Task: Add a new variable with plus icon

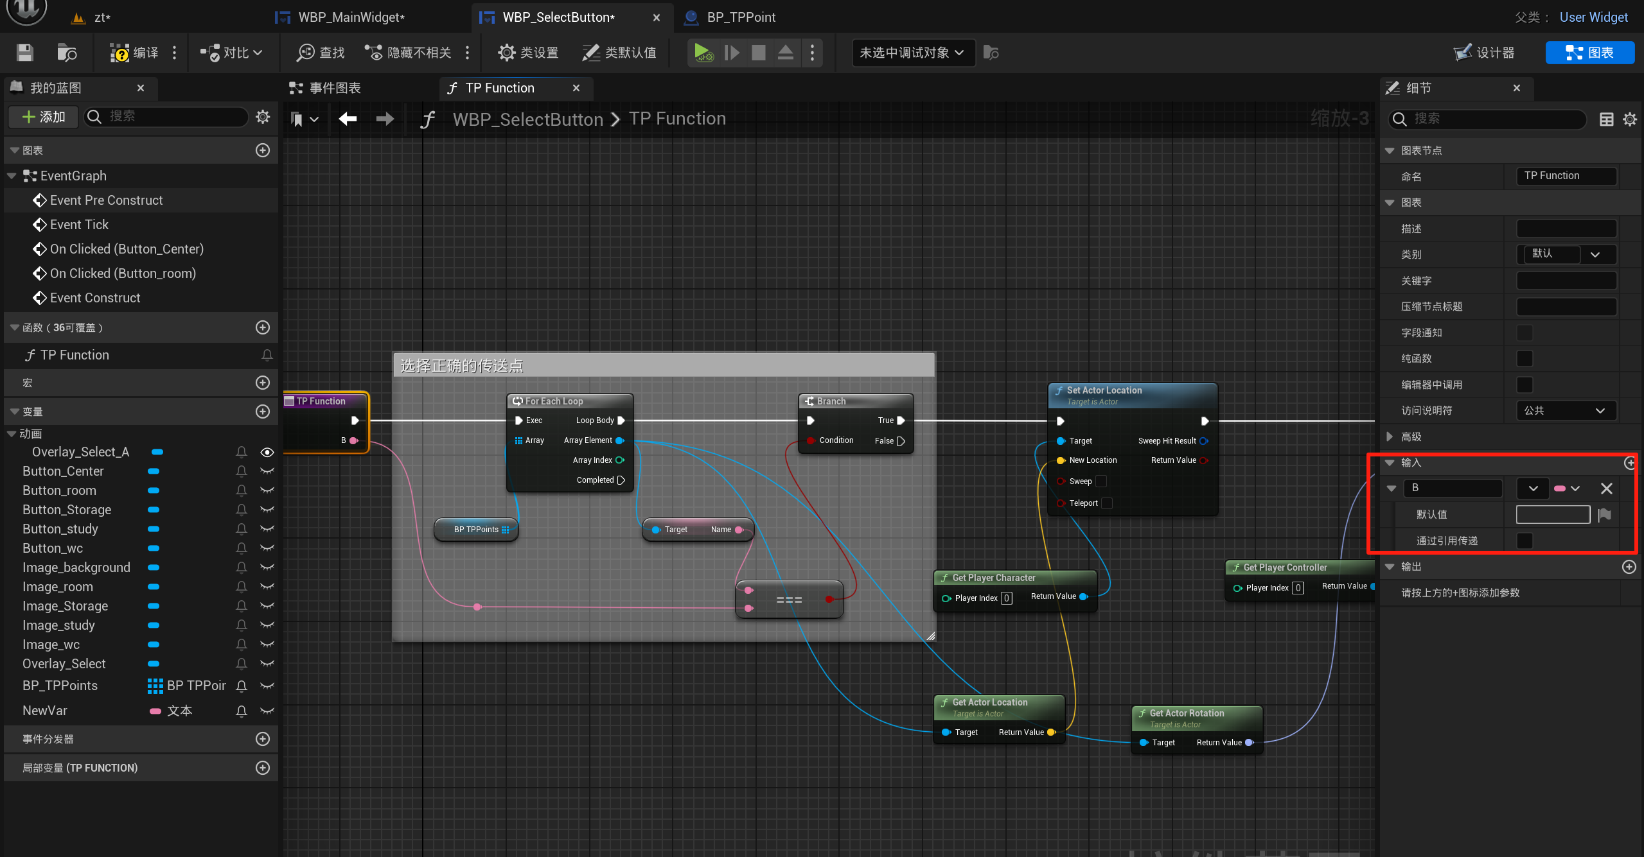Action: click(x=262, y=411)
